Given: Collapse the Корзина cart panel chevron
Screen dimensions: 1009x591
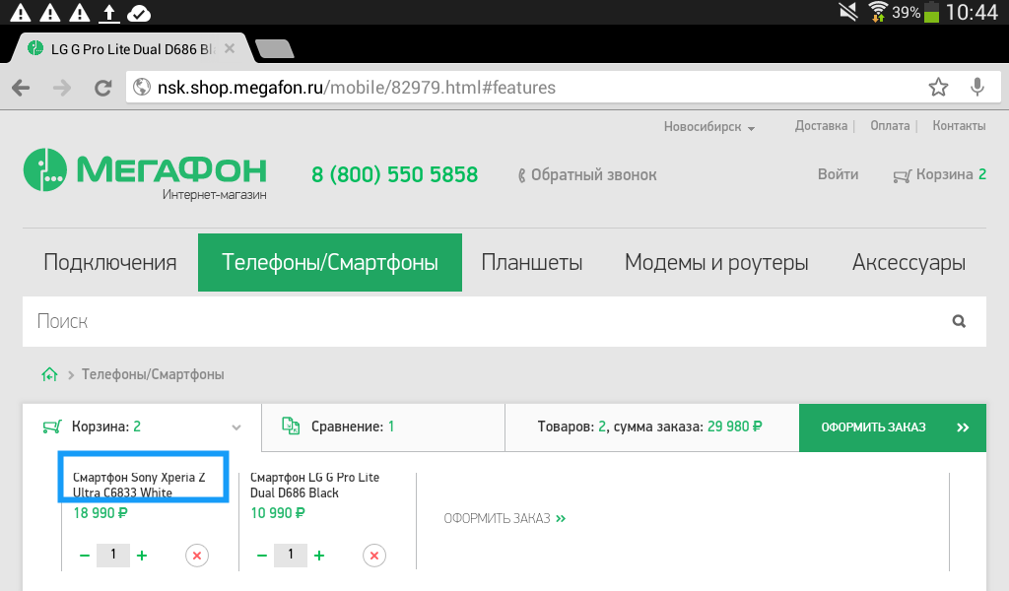Looking at the screenshot, I should click(x=235, y=427).
